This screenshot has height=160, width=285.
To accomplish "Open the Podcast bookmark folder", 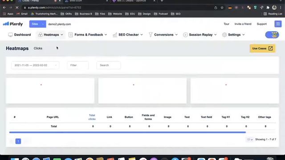I will [x=161, y=14].
